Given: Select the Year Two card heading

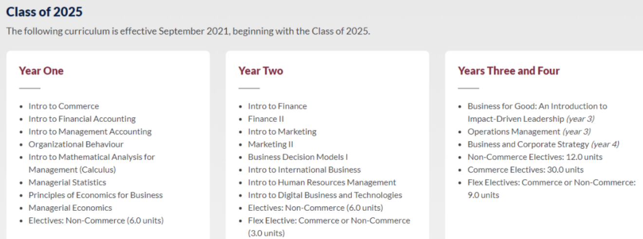Looking at the screenshot, I should tap(260, 71).
